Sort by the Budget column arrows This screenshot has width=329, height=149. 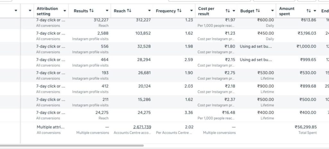(x=258, y=11)
